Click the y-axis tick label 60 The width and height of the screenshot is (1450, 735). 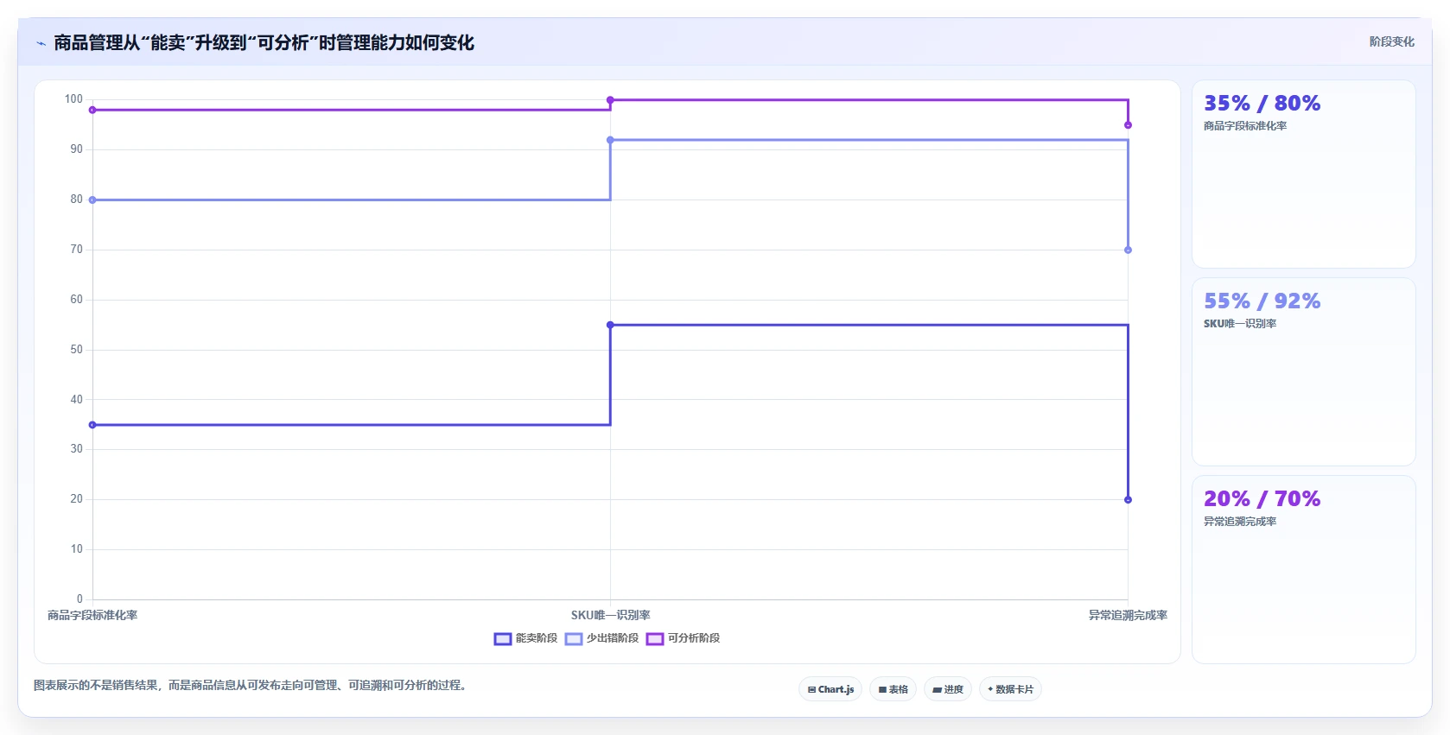(x=77, y=300)
